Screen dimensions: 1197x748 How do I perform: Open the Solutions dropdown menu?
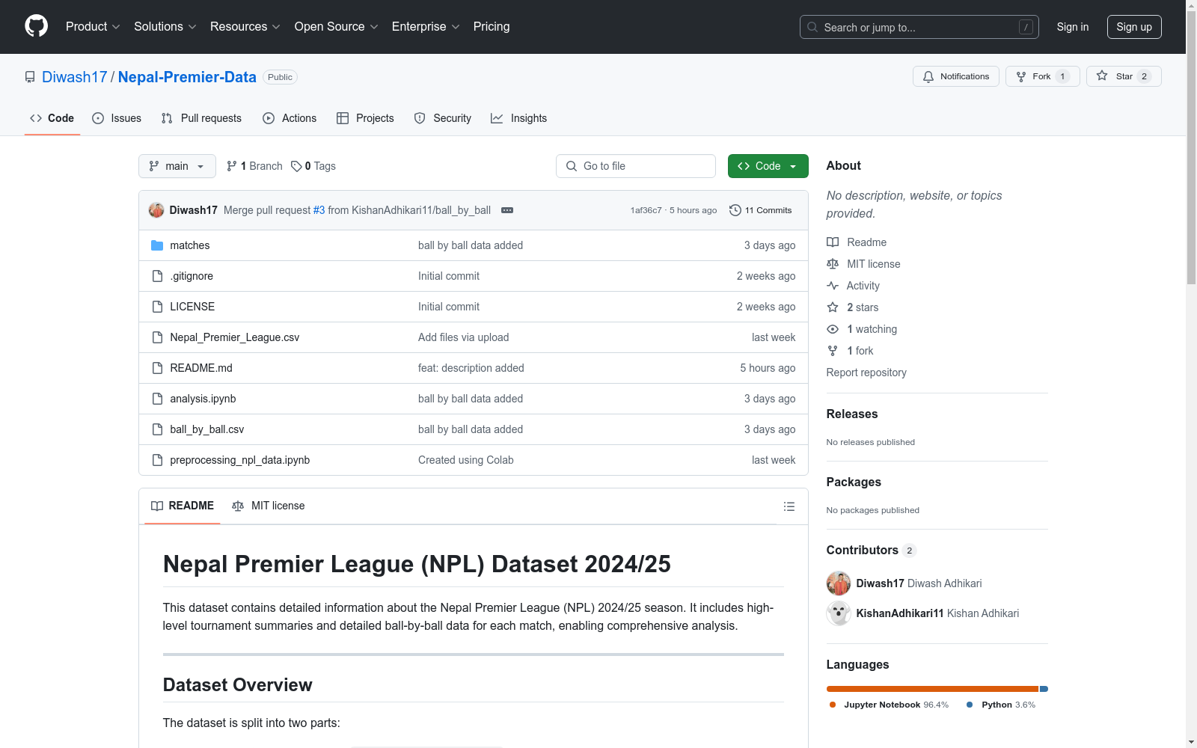click(165, 27)
